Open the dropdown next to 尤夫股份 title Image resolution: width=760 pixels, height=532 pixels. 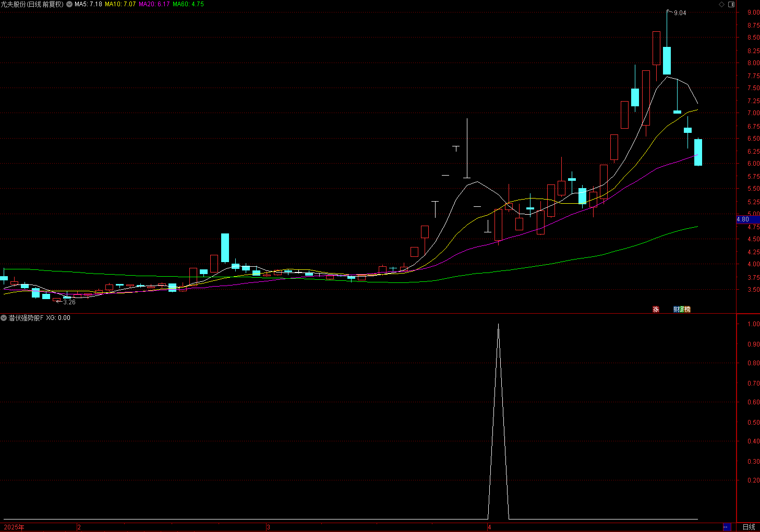coord(69,4)
